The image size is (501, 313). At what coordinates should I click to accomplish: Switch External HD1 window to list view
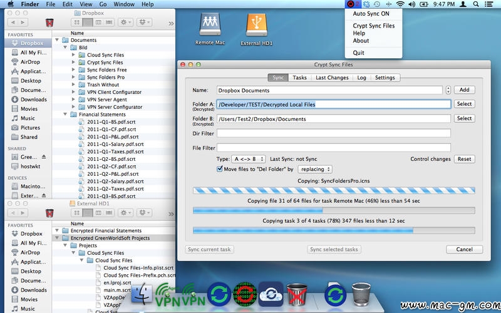pyautogui.click(x=88, y=213)
